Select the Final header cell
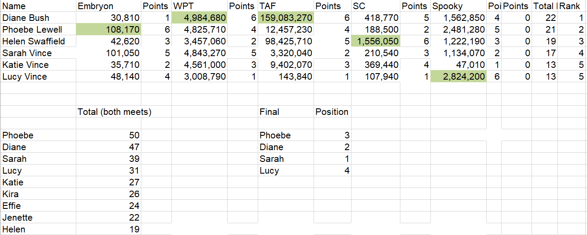Viewport: 587px width, 235px height. coord(286,112)
